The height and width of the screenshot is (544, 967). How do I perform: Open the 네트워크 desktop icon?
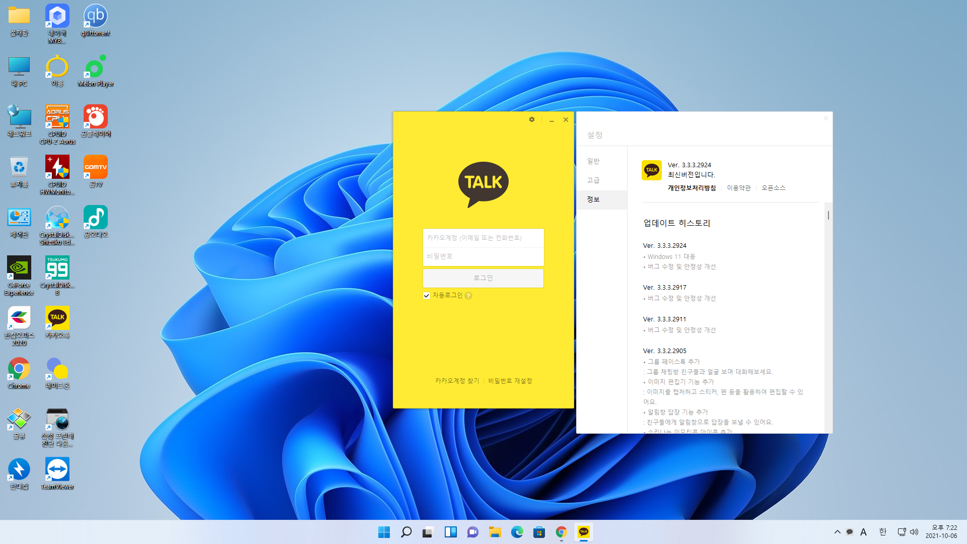(x=19, y=121)
